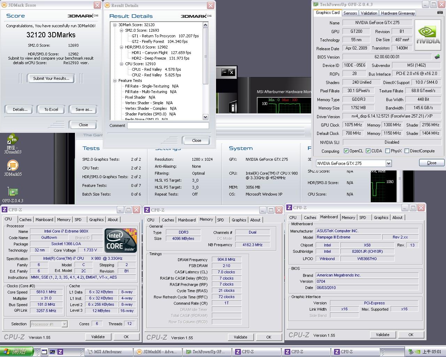The image size is (446, 357).
Task: Click Submit Your Results button
Action: click(51, 78)
